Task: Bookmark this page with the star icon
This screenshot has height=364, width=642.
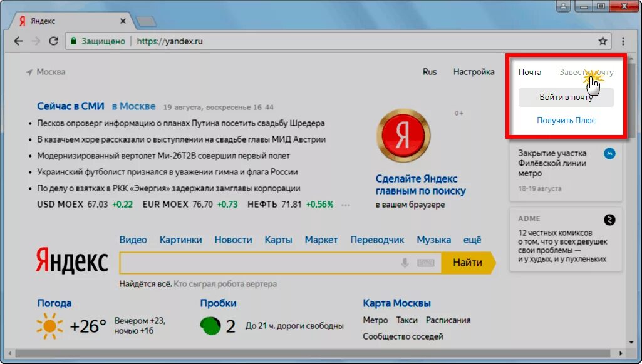Action: pos(603,41)
